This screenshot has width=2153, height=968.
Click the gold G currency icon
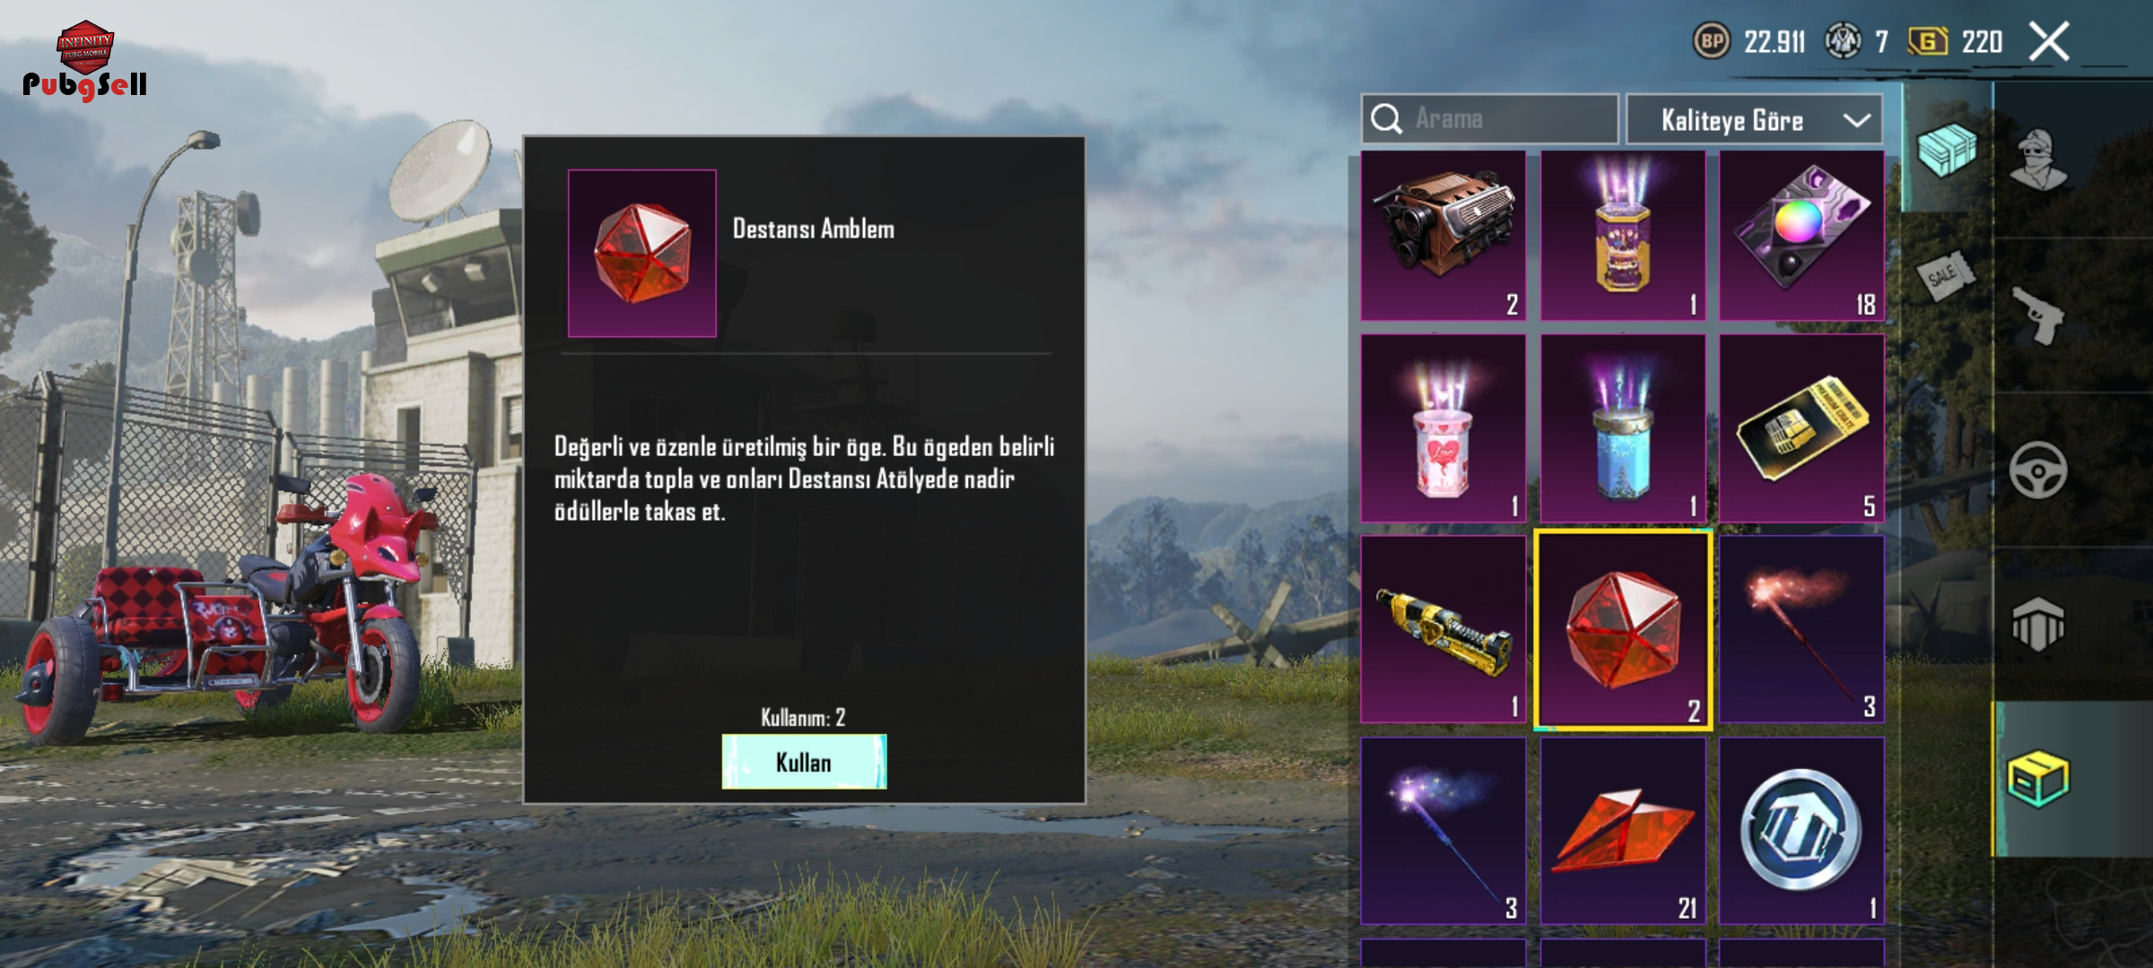tap(1928, 41)
